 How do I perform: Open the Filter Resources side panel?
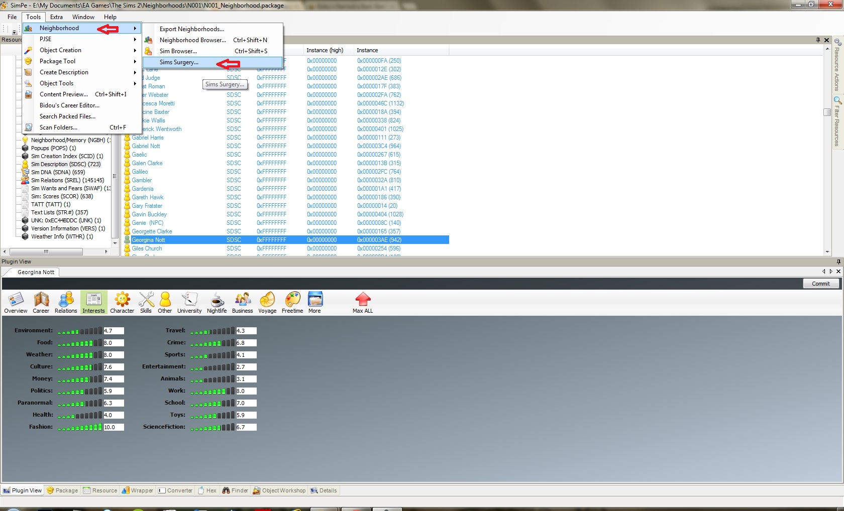(837, 121)
